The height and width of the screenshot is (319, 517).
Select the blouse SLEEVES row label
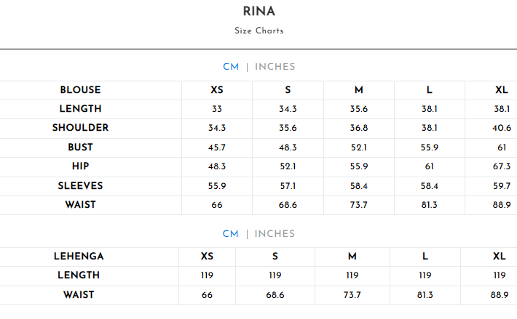pos(80,186)
